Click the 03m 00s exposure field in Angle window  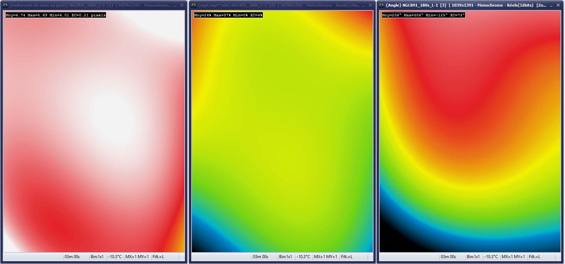pyautogui.click(x=448, y=257)
